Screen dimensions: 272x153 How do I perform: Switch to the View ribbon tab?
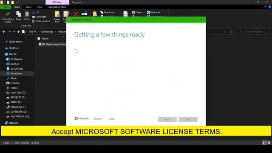click(40, 7)
